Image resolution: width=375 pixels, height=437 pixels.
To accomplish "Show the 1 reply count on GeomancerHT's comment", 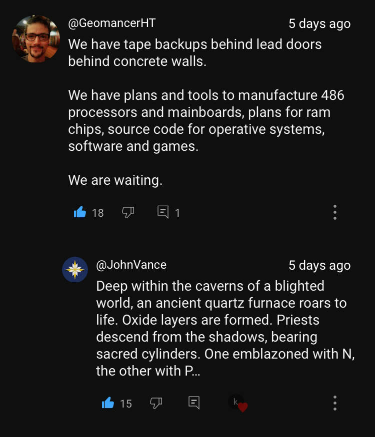I will tap(177, 213).
